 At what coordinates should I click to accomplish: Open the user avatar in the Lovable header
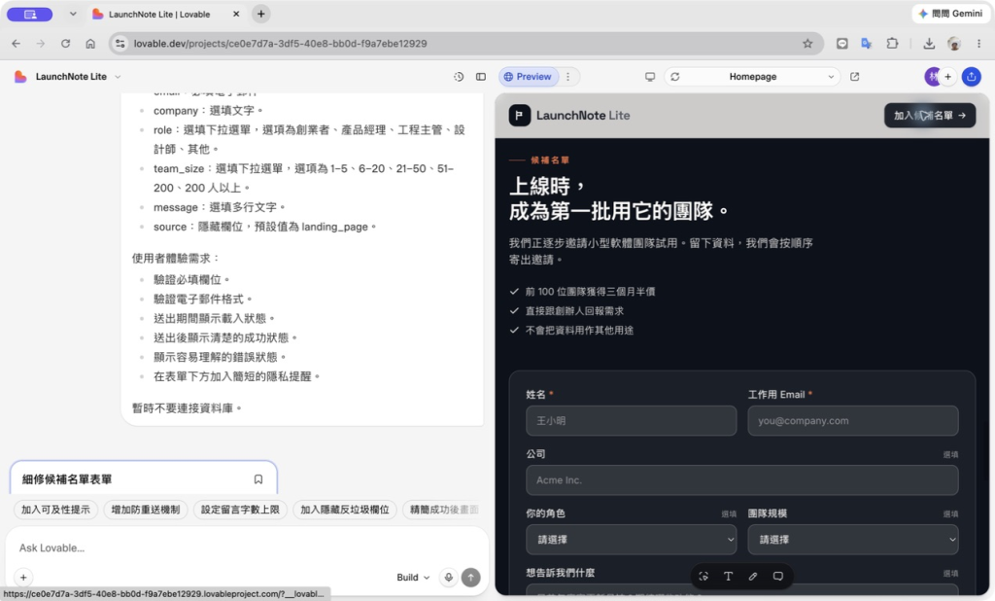(932, 76)
